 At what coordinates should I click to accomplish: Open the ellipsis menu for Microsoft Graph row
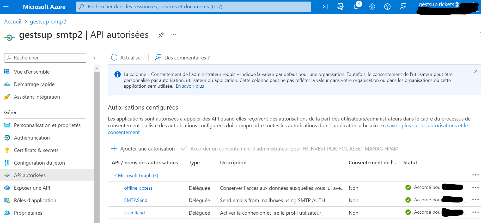[475, 175]
